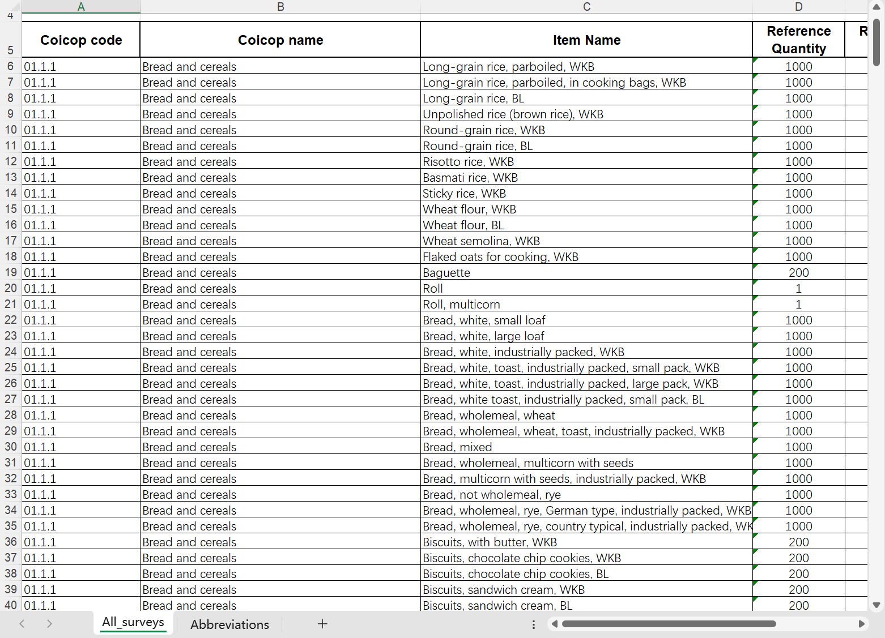Click cell 'Biscuits, chocolate chip cookies, WKB'
This screenshot has height=638, width=885.
pos(586,558)
